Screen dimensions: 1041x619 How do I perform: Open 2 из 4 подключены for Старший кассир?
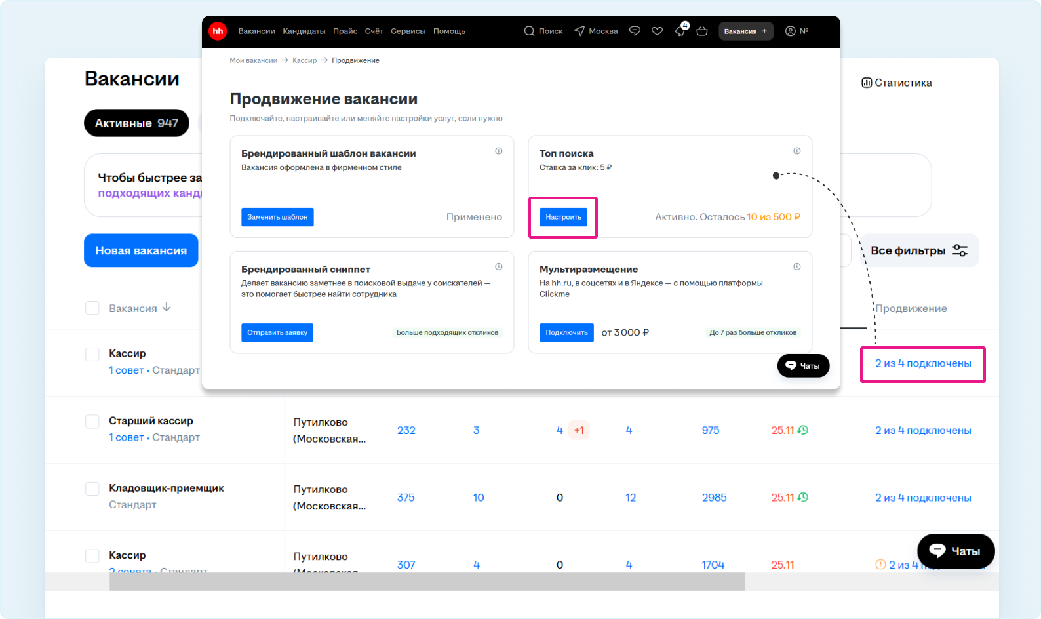pos(922,431)
